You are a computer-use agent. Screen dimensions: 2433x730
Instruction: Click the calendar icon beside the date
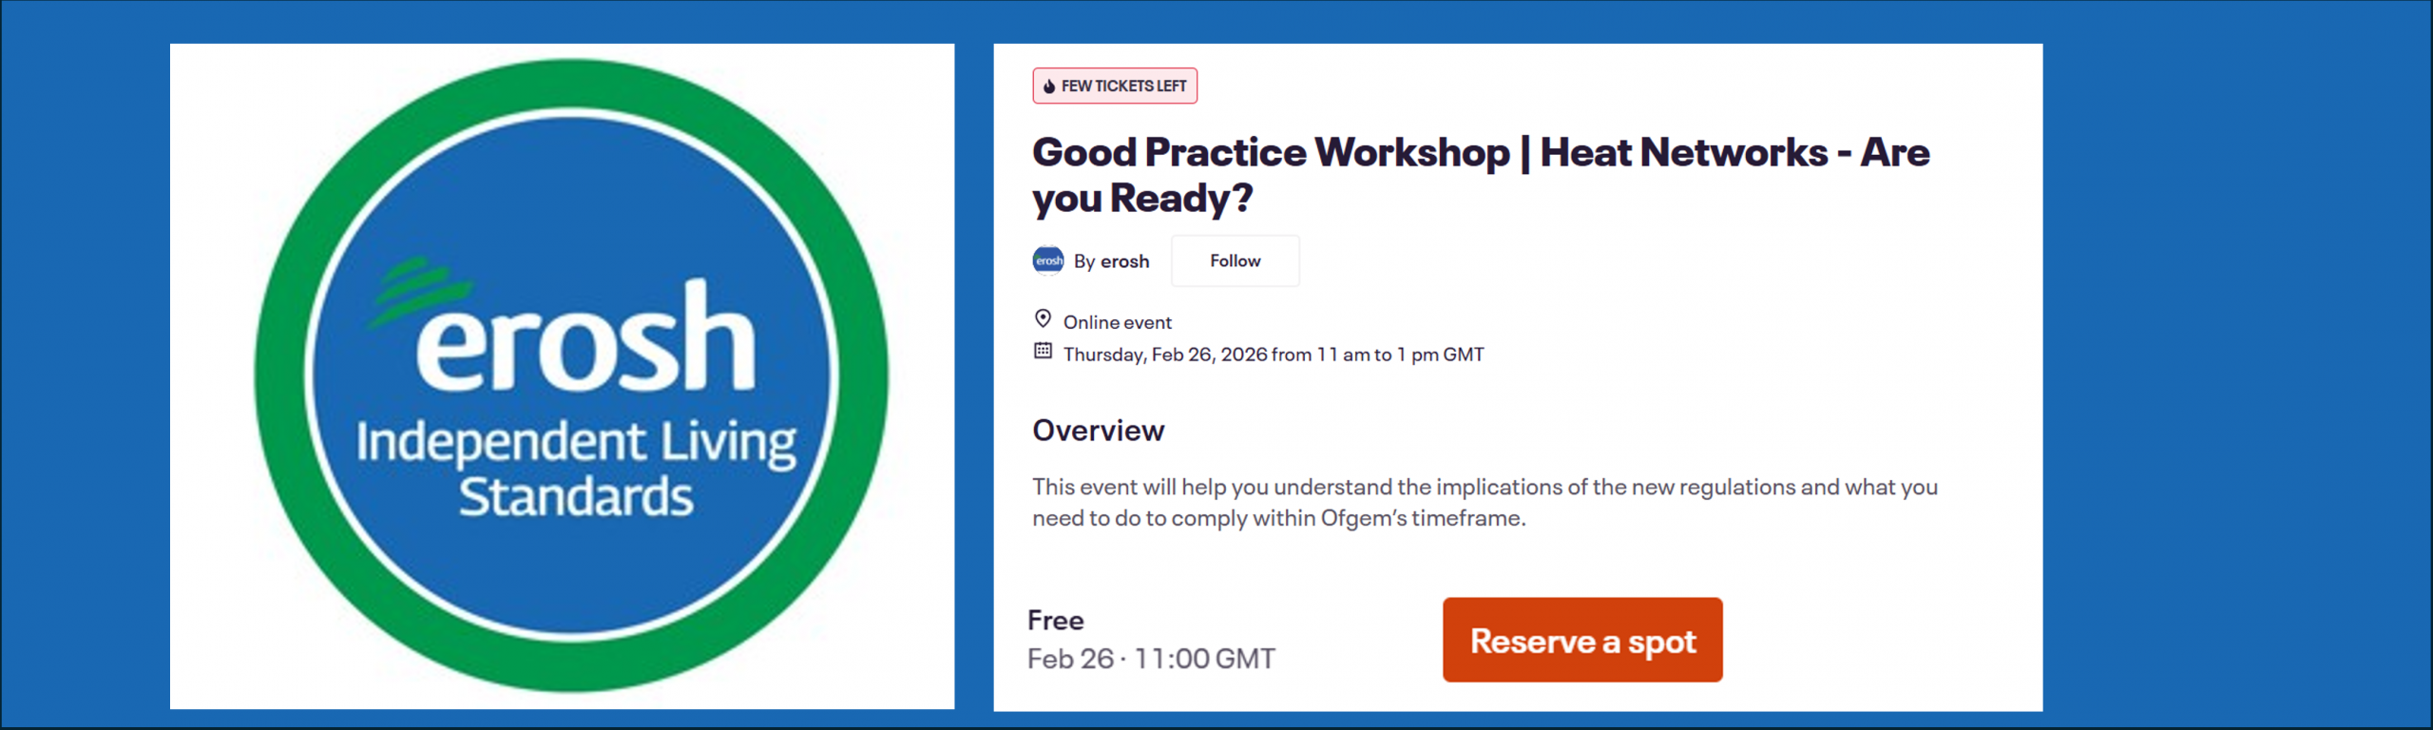click(x=1043, y=351)
